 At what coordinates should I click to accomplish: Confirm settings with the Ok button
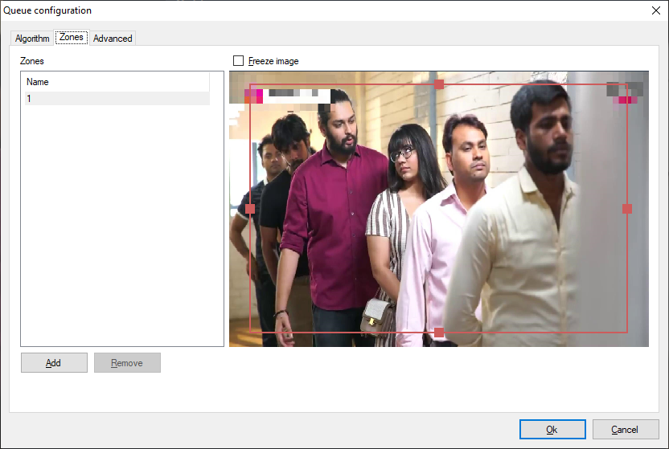click(552, 430)
